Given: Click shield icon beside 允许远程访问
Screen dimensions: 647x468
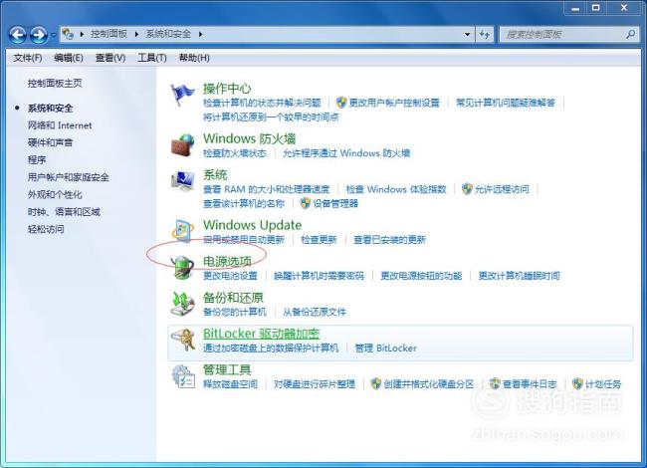Looking at the screenshot, I should click(467, 189).
